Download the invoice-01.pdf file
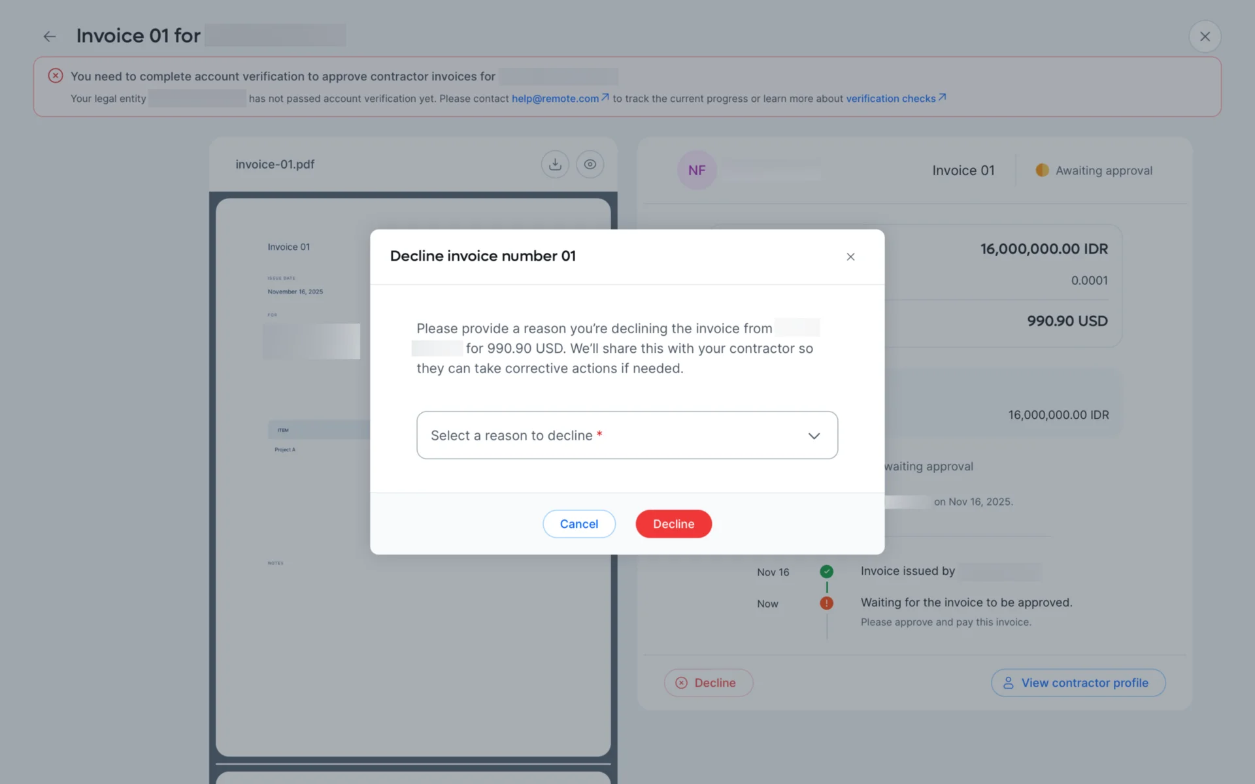Screen dimensions: 1255x784 555,165
